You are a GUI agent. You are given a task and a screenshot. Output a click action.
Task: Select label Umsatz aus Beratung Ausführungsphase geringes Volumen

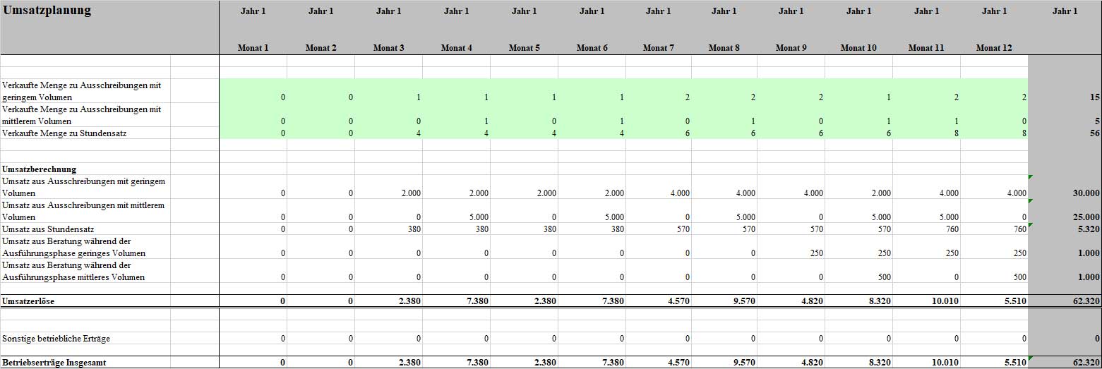coord(74,247)
